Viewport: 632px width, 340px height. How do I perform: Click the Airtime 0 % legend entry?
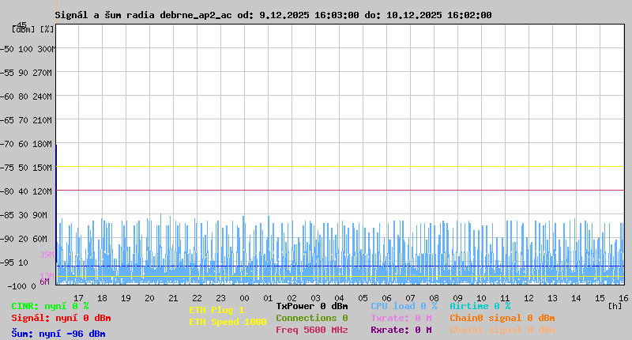coord(480,306)
